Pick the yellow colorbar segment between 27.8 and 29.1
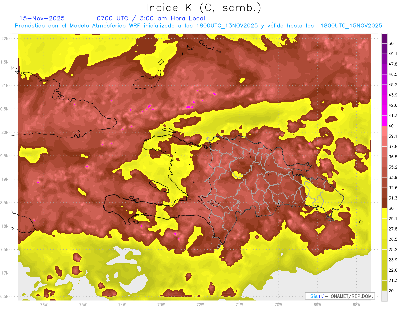This screenshot has width=400, height=309. [384, 224]
